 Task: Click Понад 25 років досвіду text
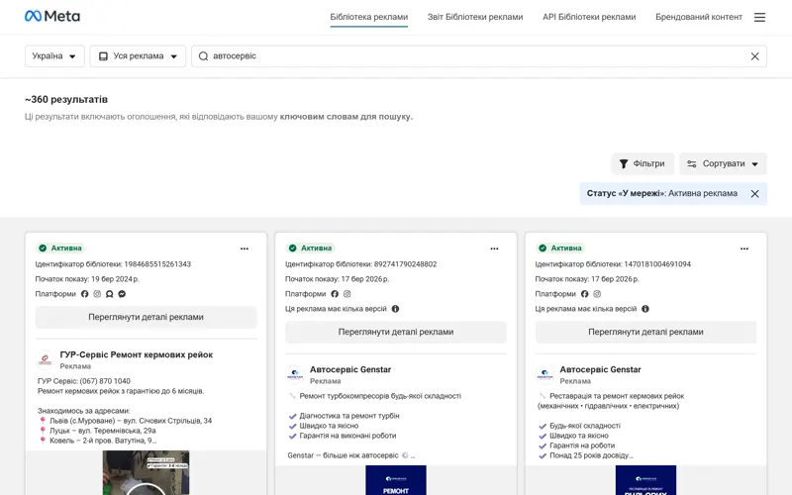[590, 455]
